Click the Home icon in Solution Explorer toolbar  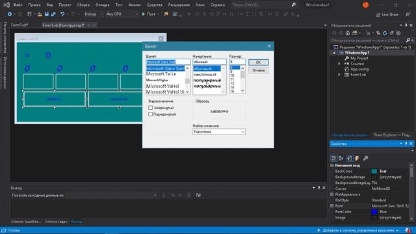(x=348, y=33)
